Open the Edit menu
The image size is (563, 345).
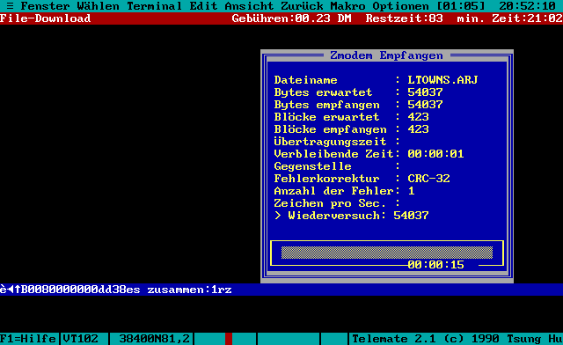[203, 6]
